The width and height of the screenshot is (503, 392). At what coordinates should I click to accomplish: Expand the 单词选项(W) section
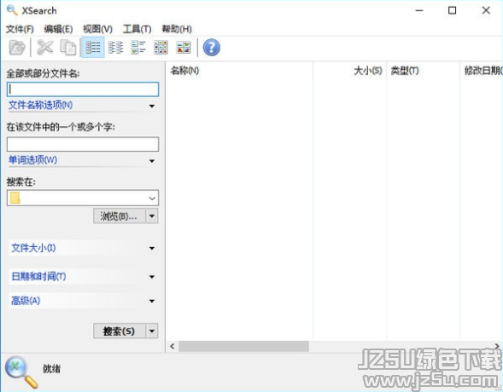pyautogui.click(x=82, y=160)
